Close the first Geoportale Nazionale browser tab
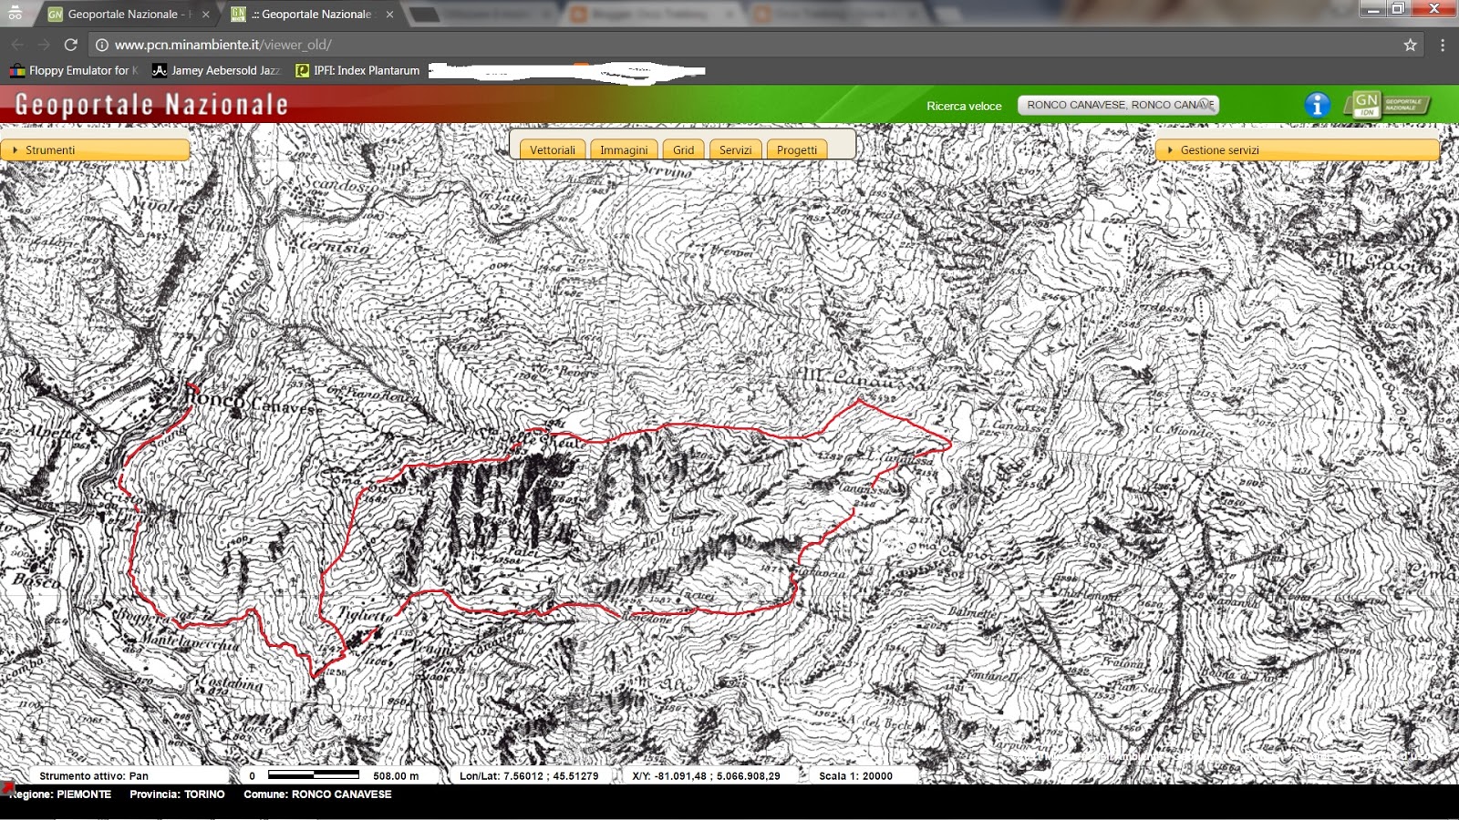Image resolution: width=1459 pixels, height=820 pixels. click(205, 14)
